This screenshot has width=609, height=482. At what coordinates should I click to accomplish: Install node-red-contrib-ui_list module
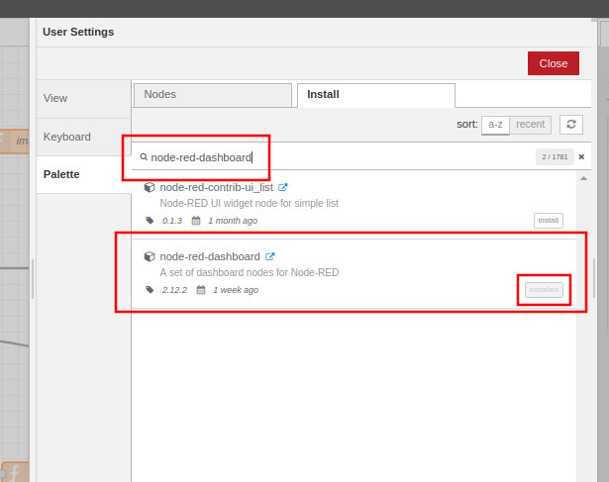click(x=548, y=221)
